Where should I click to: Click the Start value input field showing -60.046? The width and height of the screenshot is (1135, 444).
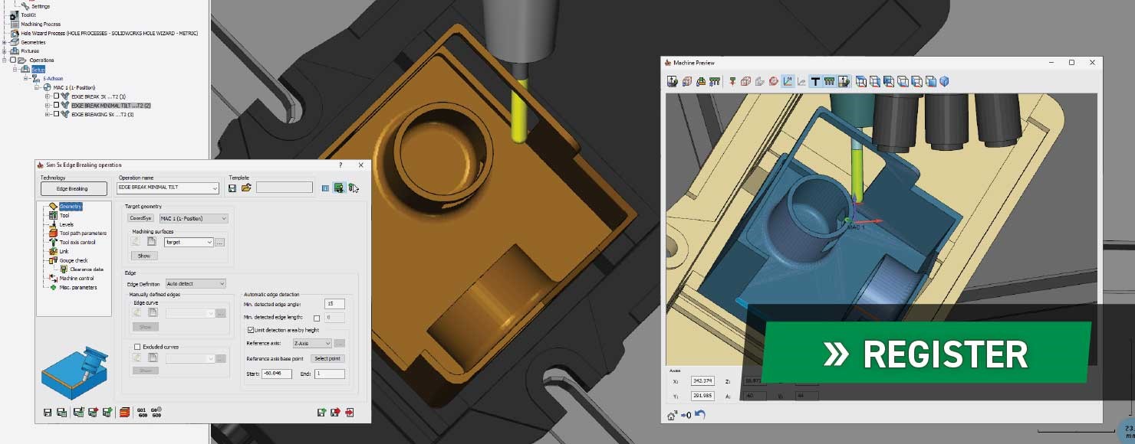tap(278, 373)
